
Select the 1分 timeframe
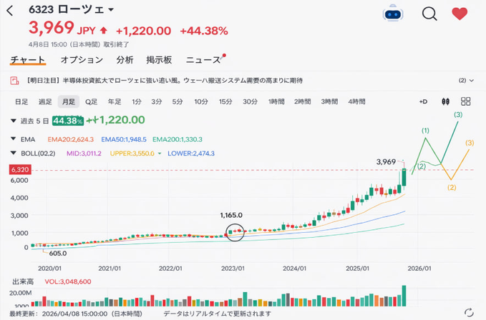point(137,101)
